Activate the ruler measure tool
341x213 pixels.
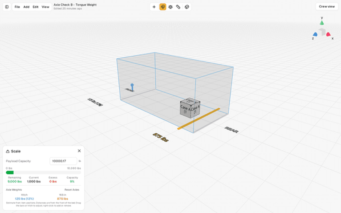(178, 7)
